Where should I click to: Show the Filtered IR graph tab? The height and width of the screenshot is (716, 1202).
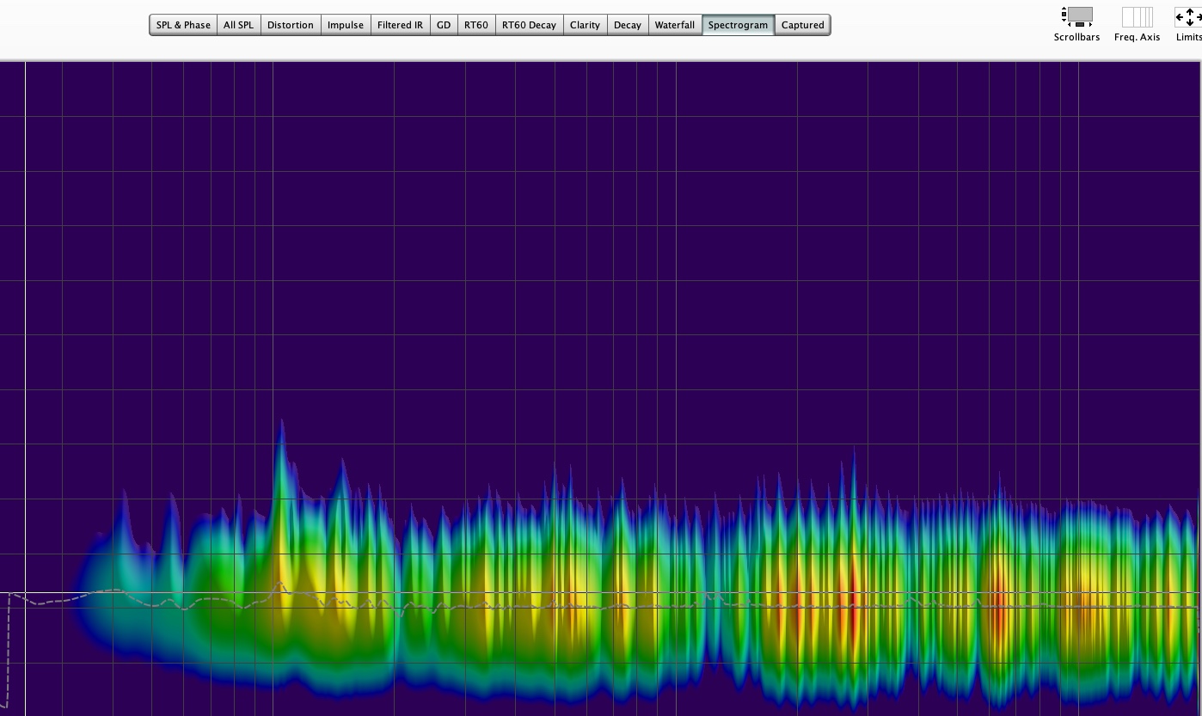[x=400, y=25]
